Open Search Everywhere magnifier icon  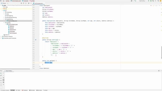158,1
